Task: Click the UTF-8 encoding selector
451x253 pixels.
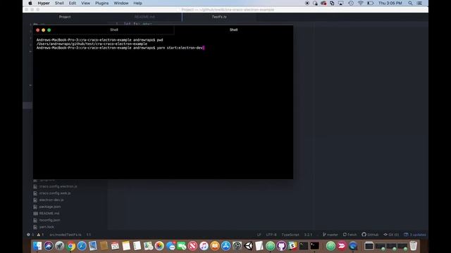Action: tap(271, 235)
